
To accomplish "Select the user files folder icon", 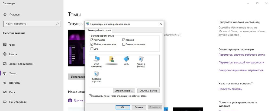I will (111, 59).
